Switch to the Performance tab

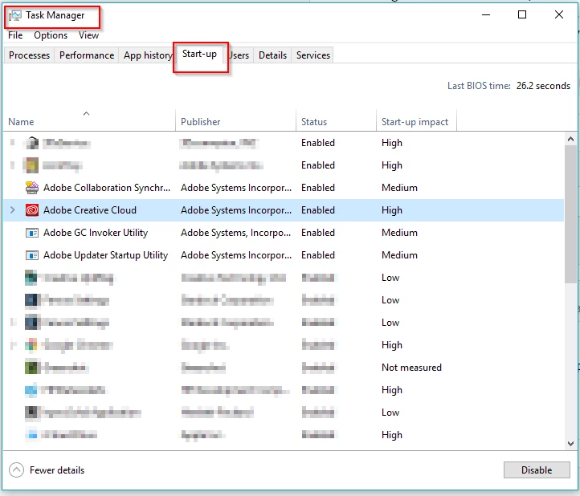pyautogui.click(x=87, y=55)
